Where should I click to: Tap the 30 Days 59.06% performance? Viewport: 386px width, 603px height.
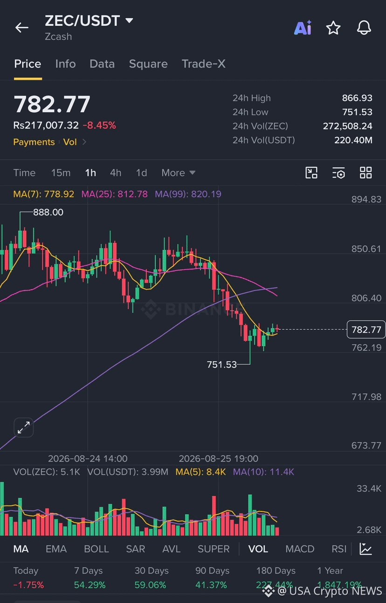(x=151, y=578)
